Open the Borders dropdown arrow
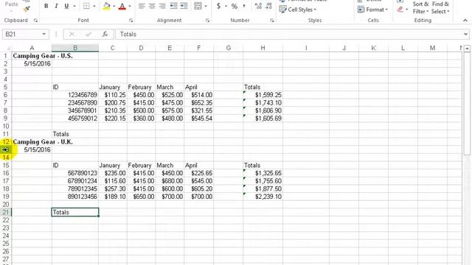 [94, 6]
